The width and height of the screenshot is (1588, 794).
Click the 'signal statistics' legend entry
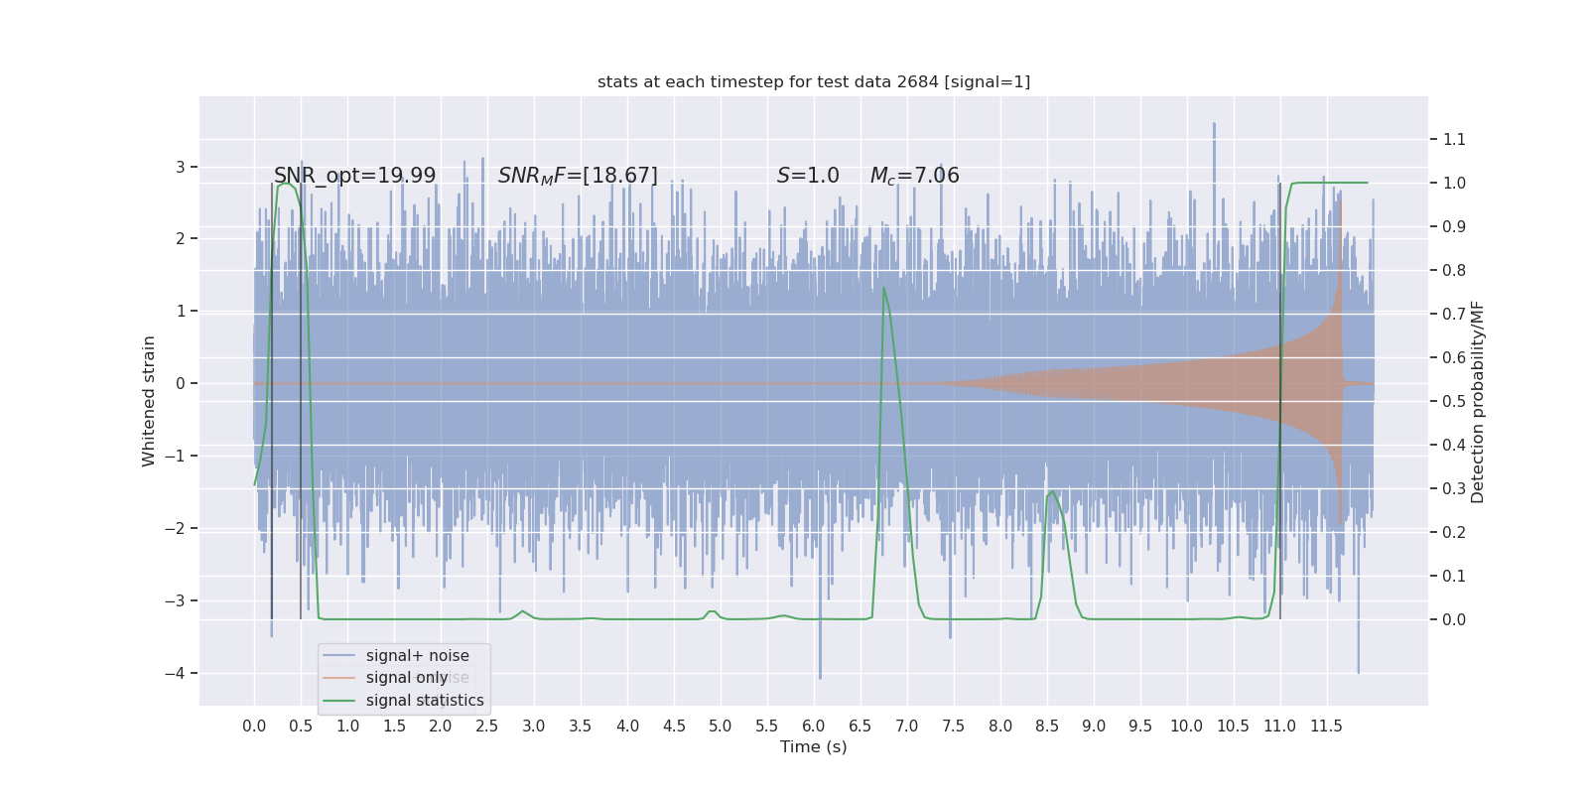(425, 701)
